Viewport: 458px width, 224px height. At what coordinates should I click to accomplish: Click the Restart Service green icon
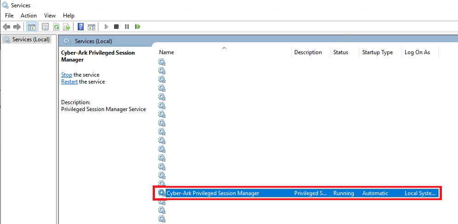point(137,27)
